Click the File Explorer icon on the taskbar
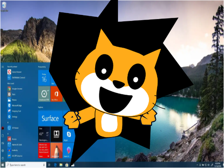Image resolution: width=224 pixels, height=168 pixels. pos(61,165)
